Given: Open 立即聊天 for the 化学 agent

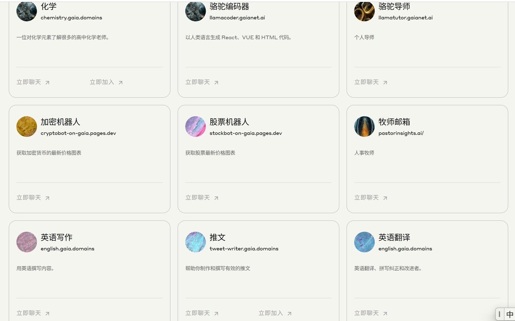Looking at the screenshot, I should 33,82.
